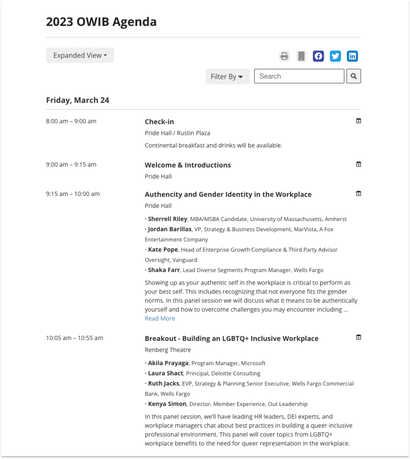The image size is (410, 459).
Task: Expand the Read More description
Action: tap(160, 318)
